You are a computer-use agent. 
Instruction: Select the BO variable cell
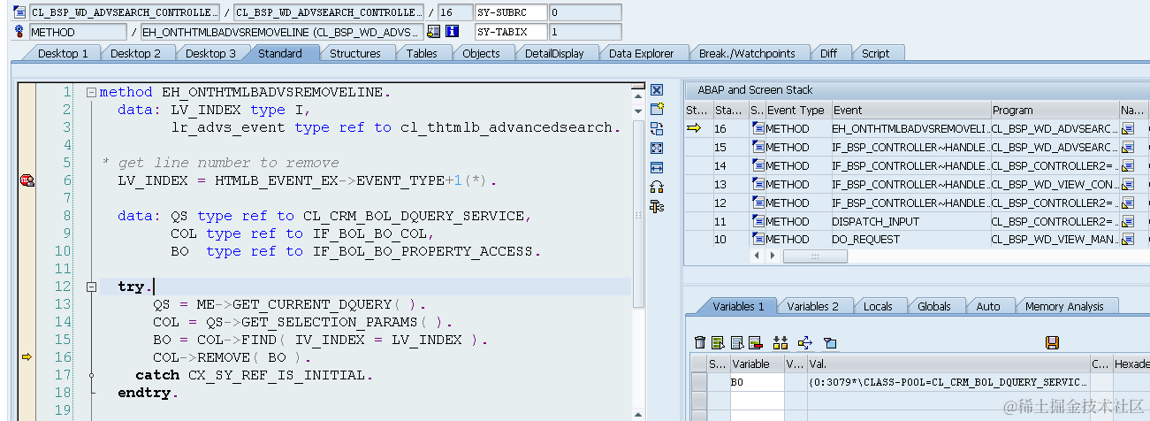point(756,382)
